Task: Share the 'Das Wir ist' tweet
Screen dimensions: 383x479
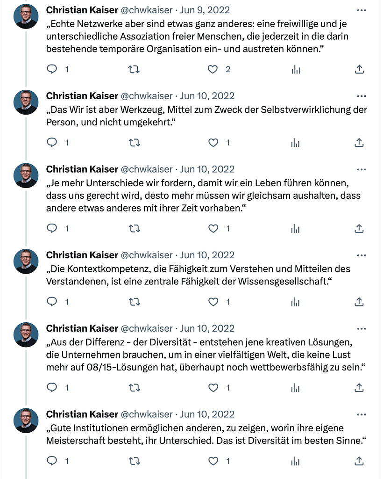Action: point(359,143)
